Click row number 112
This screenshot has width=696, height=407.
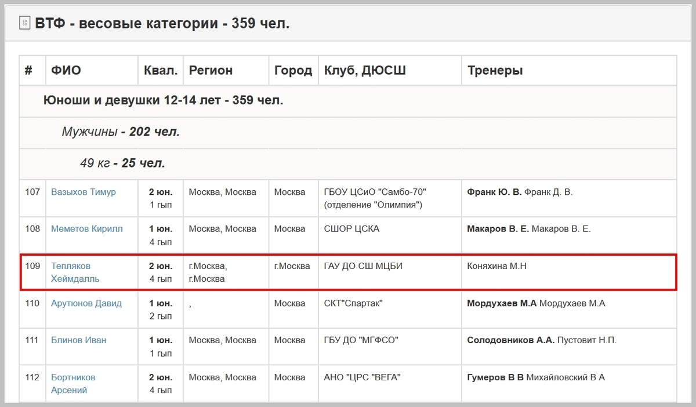click(32, 377)
